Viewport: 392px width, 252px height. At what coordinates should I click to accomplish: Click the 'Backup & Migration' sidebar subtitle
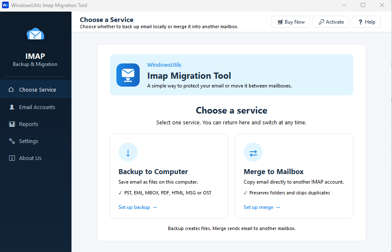35,64
